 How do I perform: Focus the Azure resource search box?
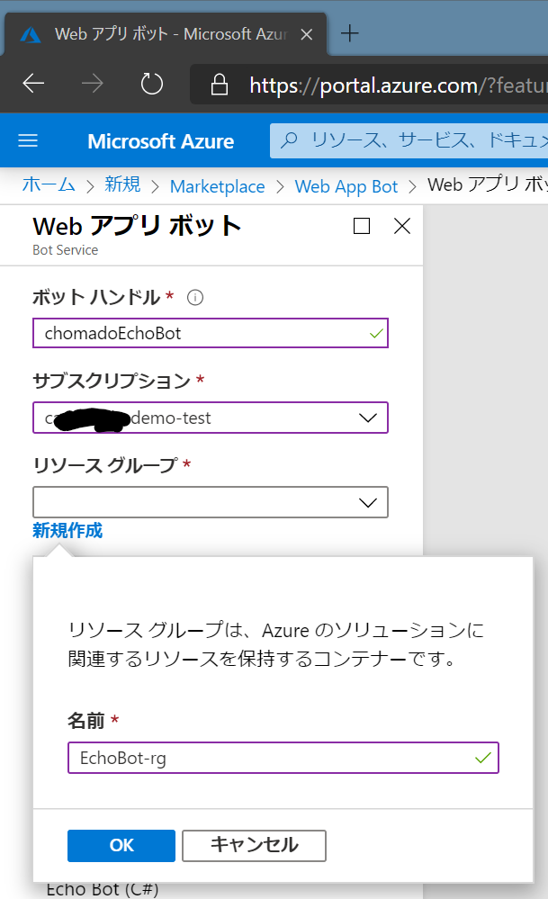tap(409, 140)
